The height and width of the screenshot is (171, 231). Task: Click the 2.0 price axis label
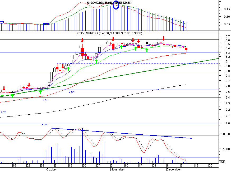[228, 123]
